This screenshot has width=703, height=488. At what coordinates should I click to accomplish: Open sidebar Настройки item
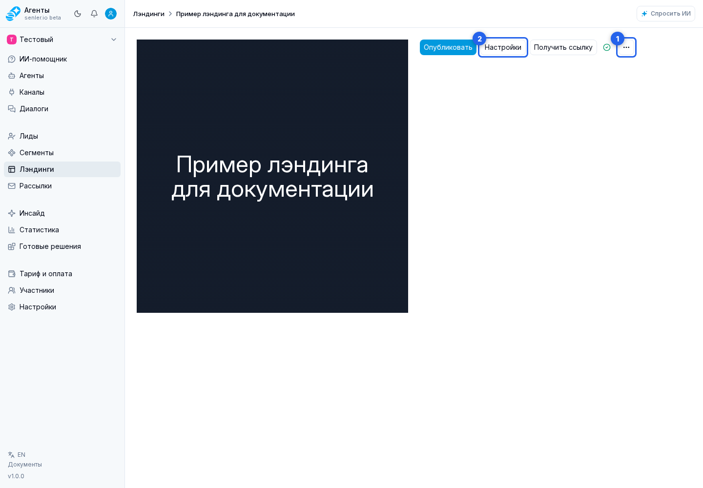coord(62,307)
